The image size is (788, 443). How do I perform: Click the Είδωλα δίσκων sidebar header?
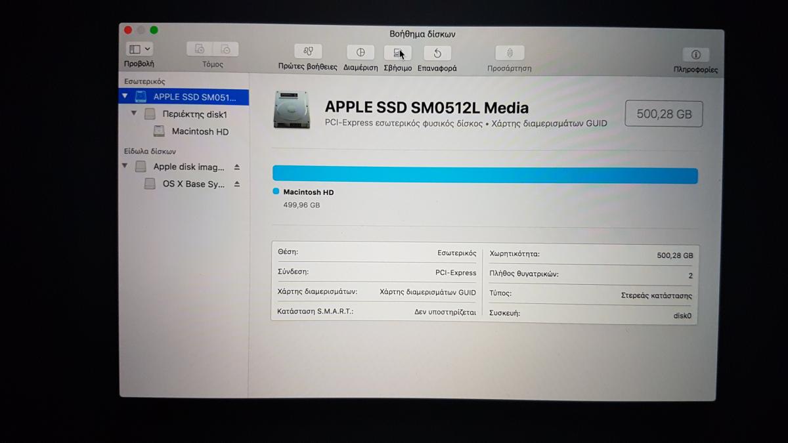(x=150, y=151)
